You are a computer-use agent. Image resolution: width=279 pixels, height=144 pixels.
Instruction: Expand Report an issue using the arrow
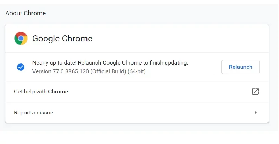(256, 113)
